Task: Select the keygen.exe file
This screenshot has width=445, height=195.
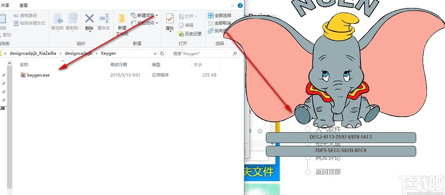Action: pyautogui.click(x=38, y=75)
